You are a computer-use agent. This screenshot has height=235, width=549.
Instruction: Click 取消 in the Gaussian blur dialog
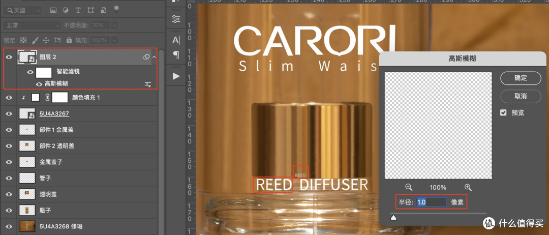(x=521, y=96)
